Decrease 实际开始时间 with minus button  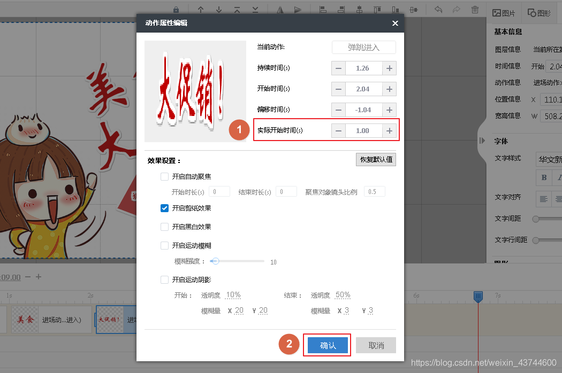[338, 131]
